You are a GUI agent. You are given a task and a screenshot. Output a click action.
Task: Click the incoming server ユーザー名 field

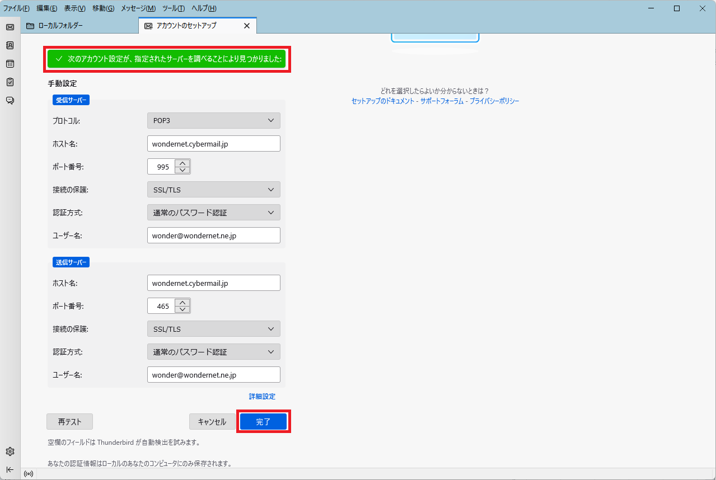pos(214,236)
